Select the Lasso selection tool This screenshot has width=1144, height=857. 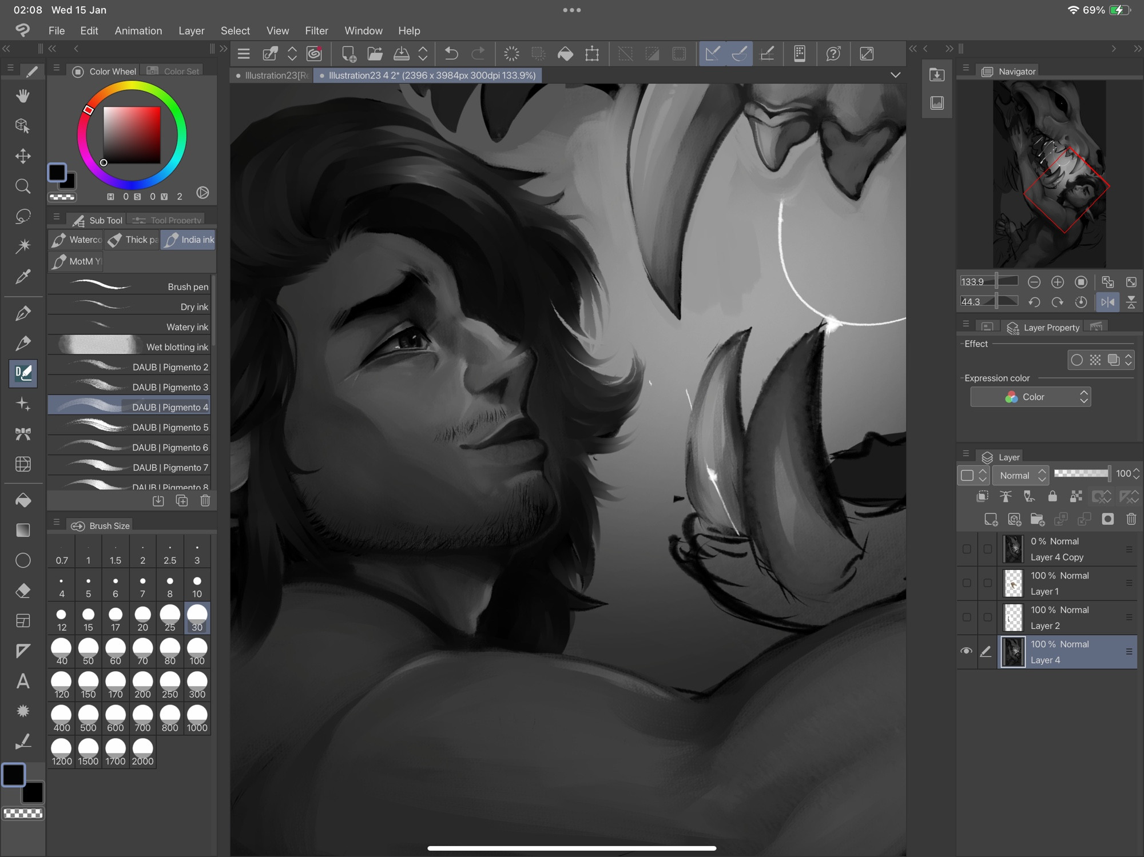(x=23, y=216)
